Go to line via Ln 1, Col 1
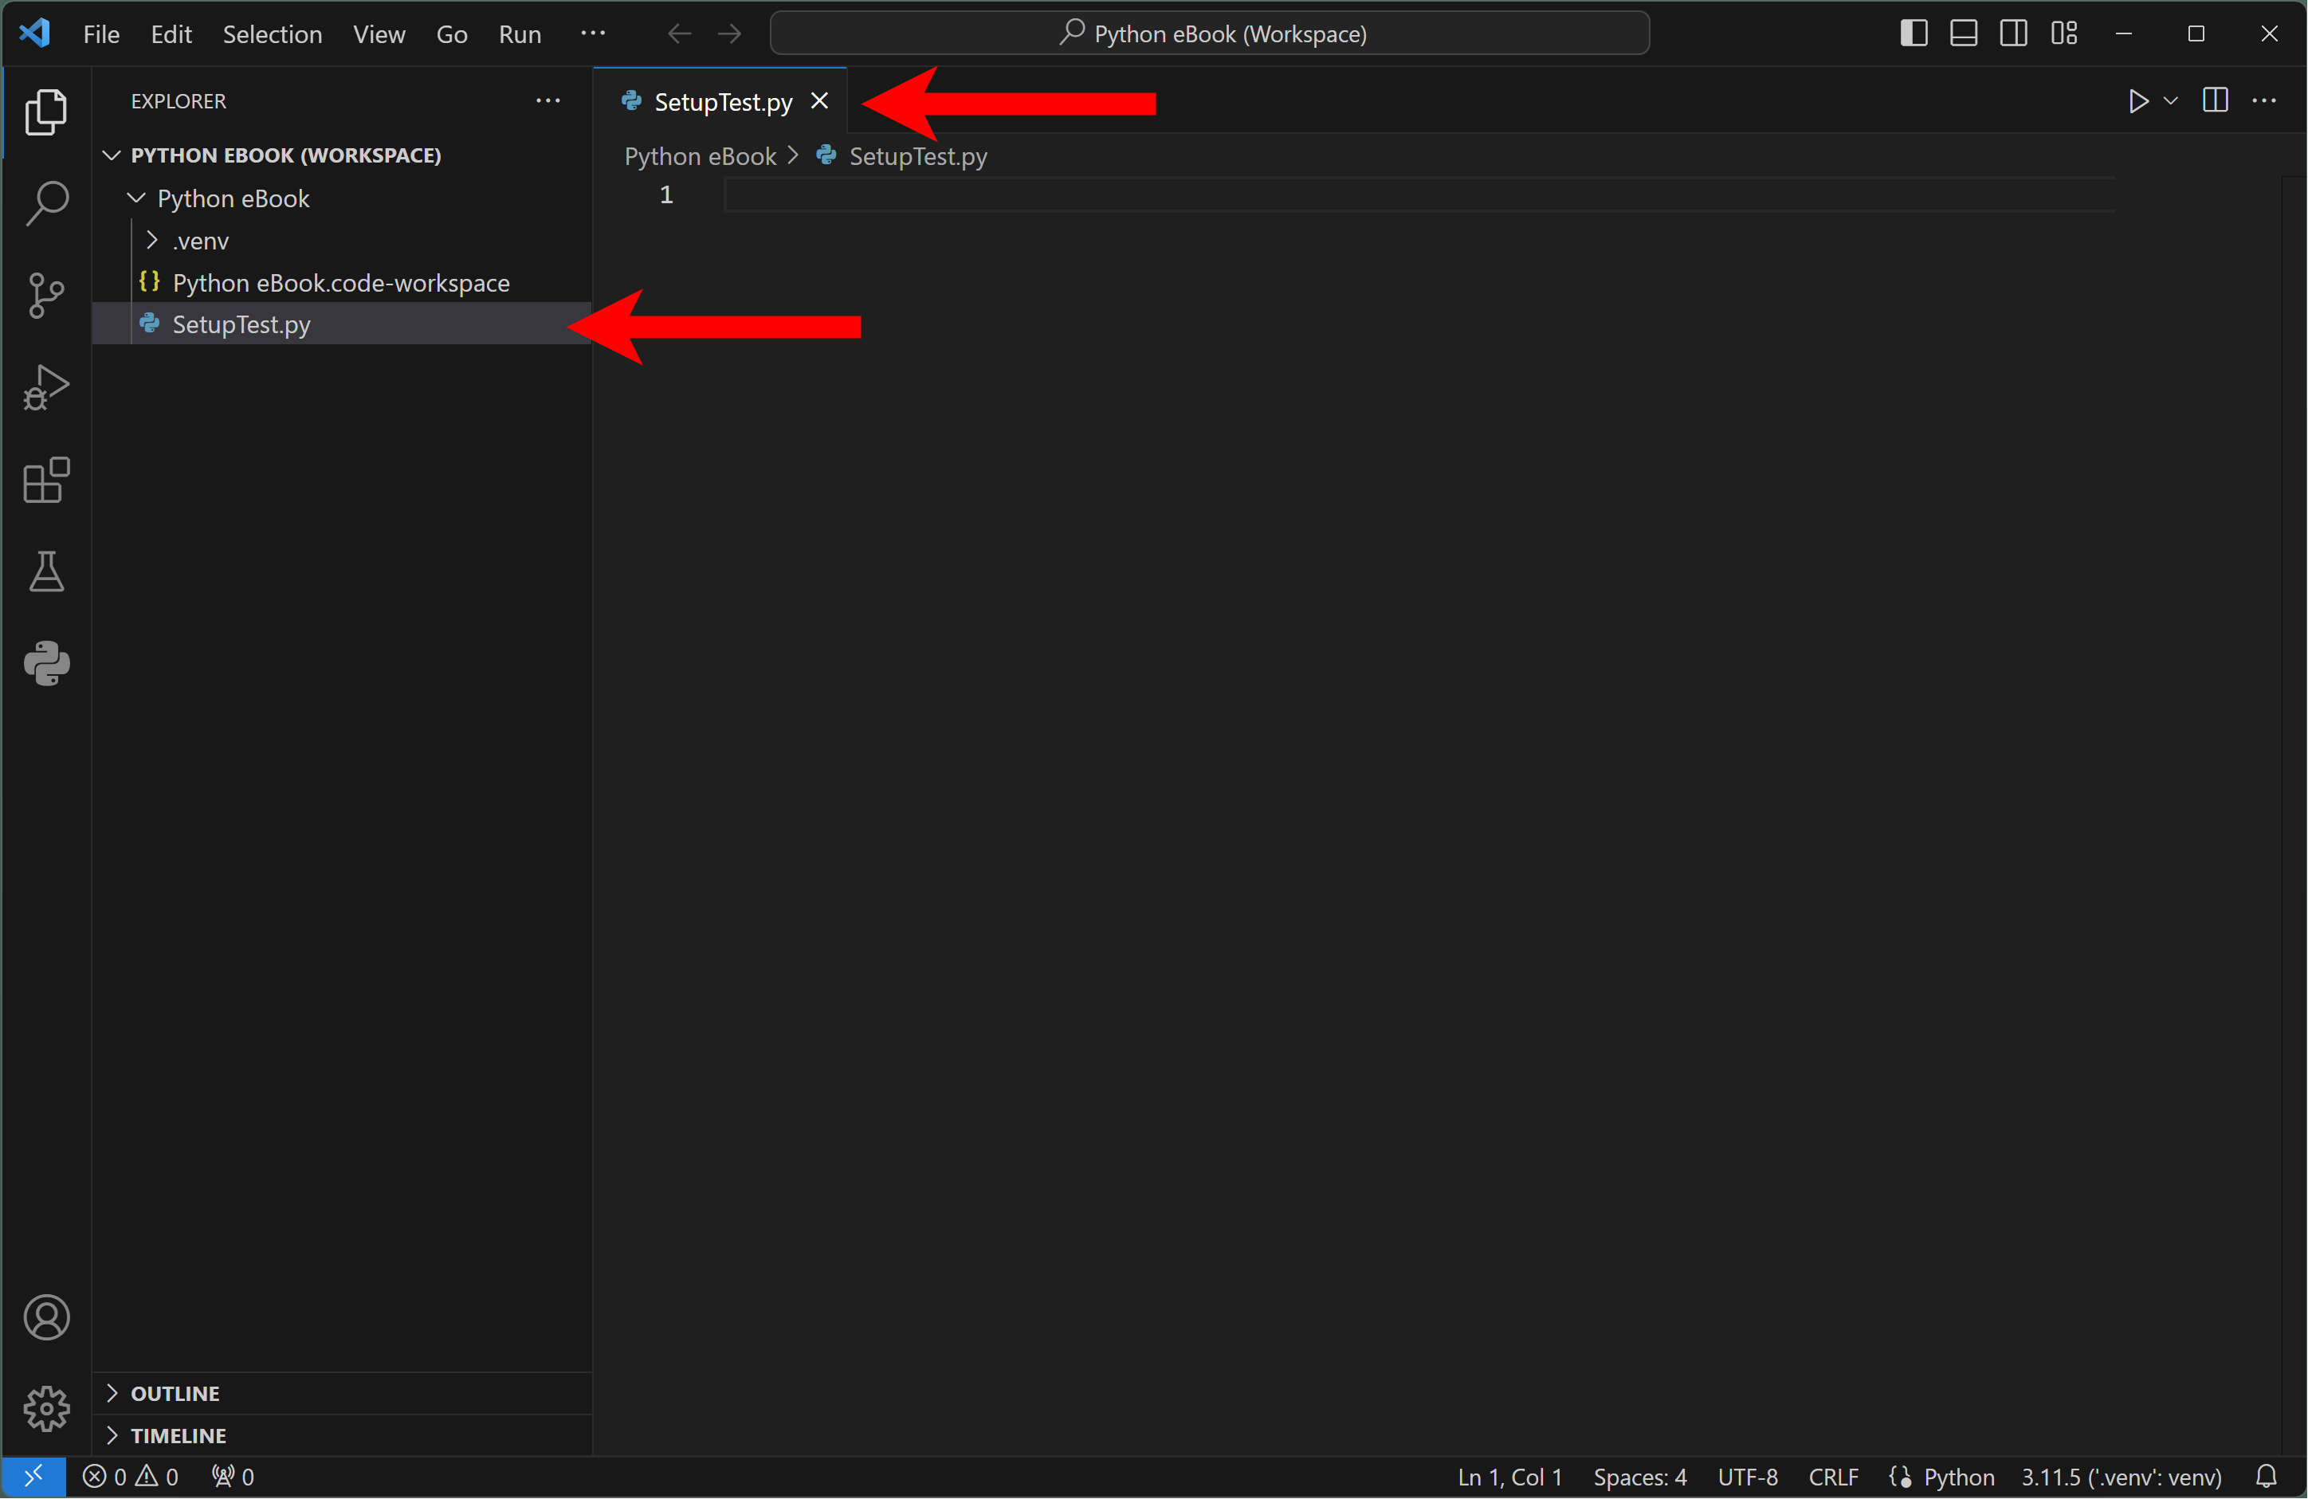This screenshot has height=1499, width=2308. (x=1510, y=1477)
